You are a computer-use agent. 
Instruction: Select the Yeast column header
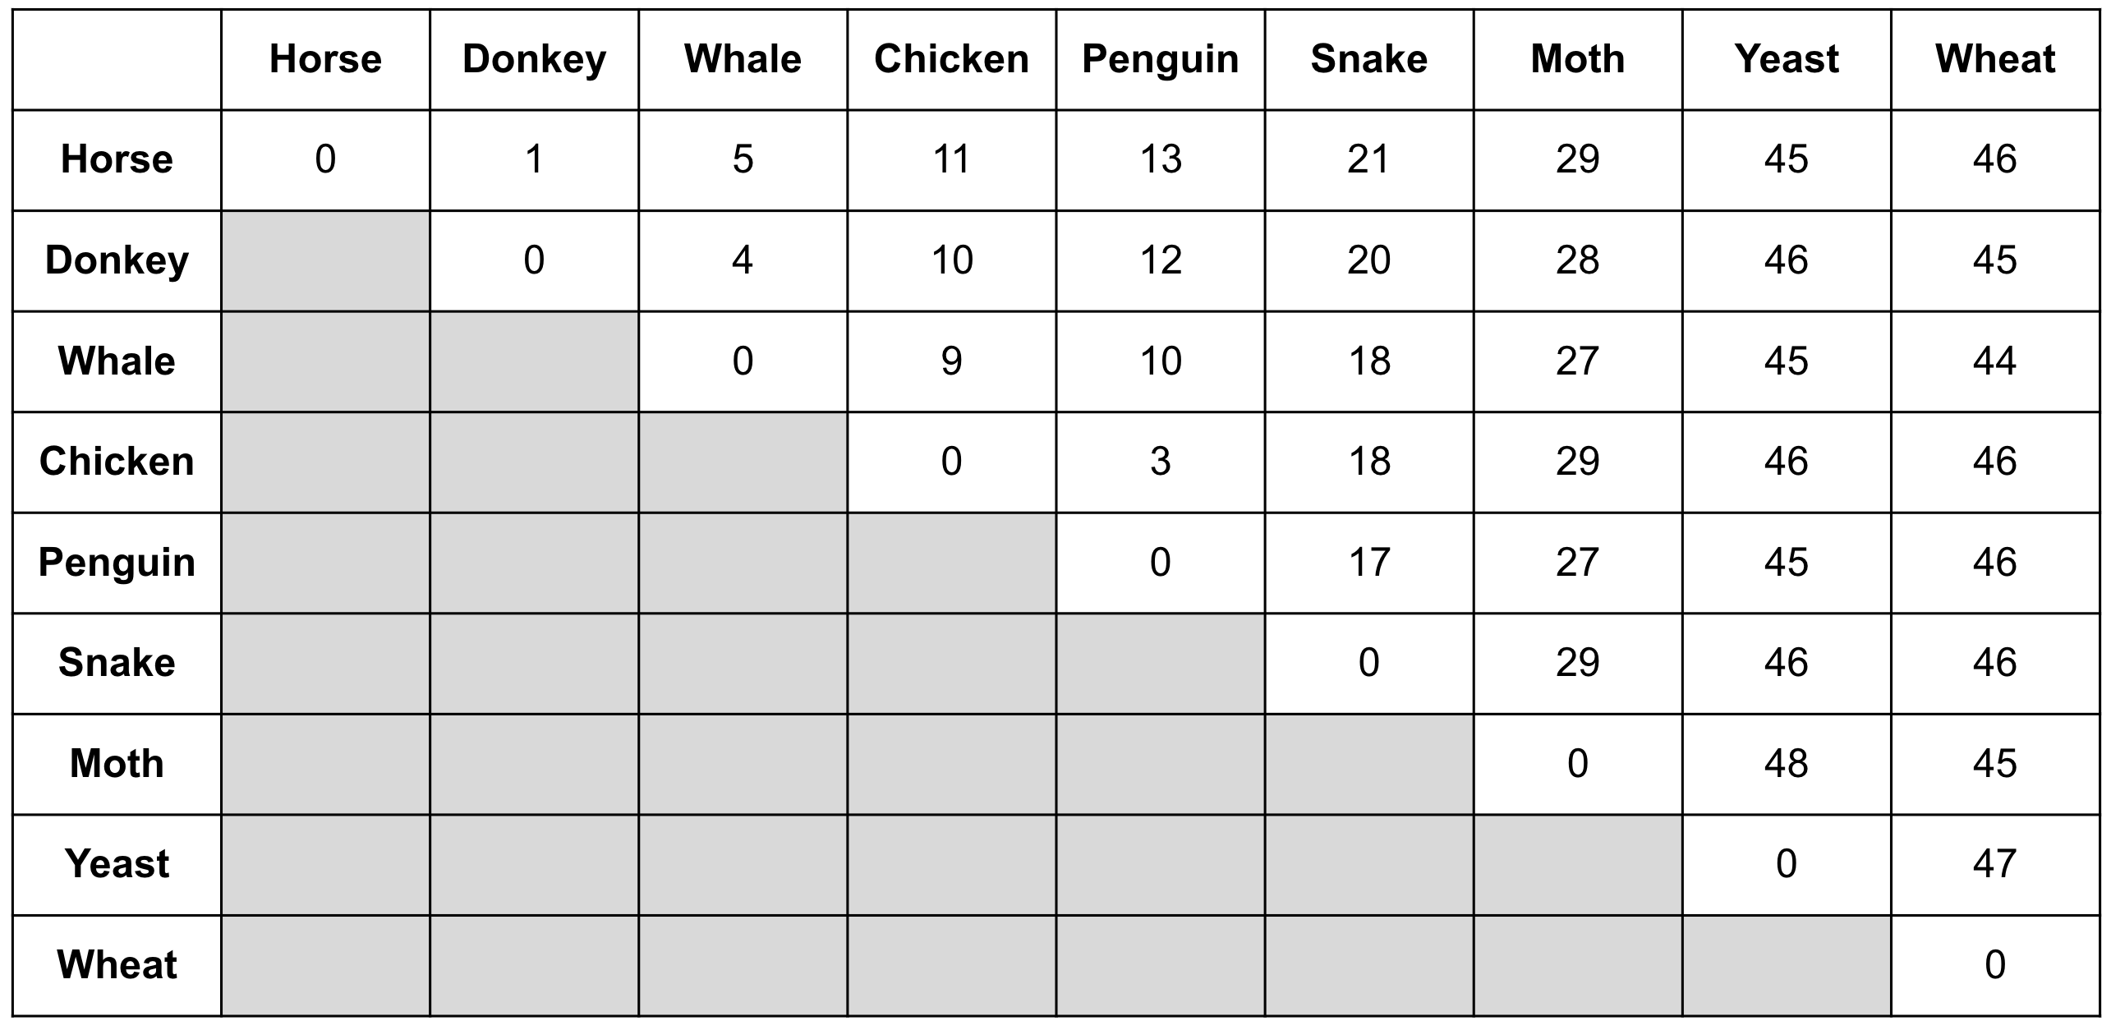1787,60
